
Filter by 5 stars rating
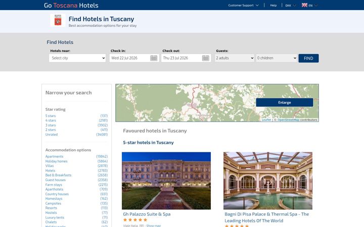tap(51, 116)
